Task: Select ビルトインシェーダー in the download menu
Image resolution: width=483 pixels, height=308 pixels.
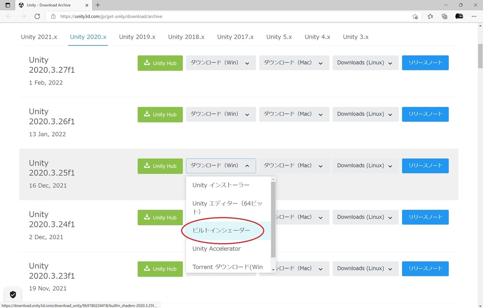Action: [228, 230]
